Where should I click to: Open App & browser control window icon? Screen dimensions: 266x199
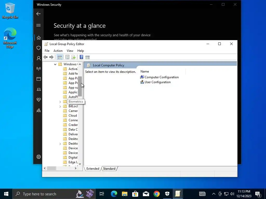(x=39, y=79)
